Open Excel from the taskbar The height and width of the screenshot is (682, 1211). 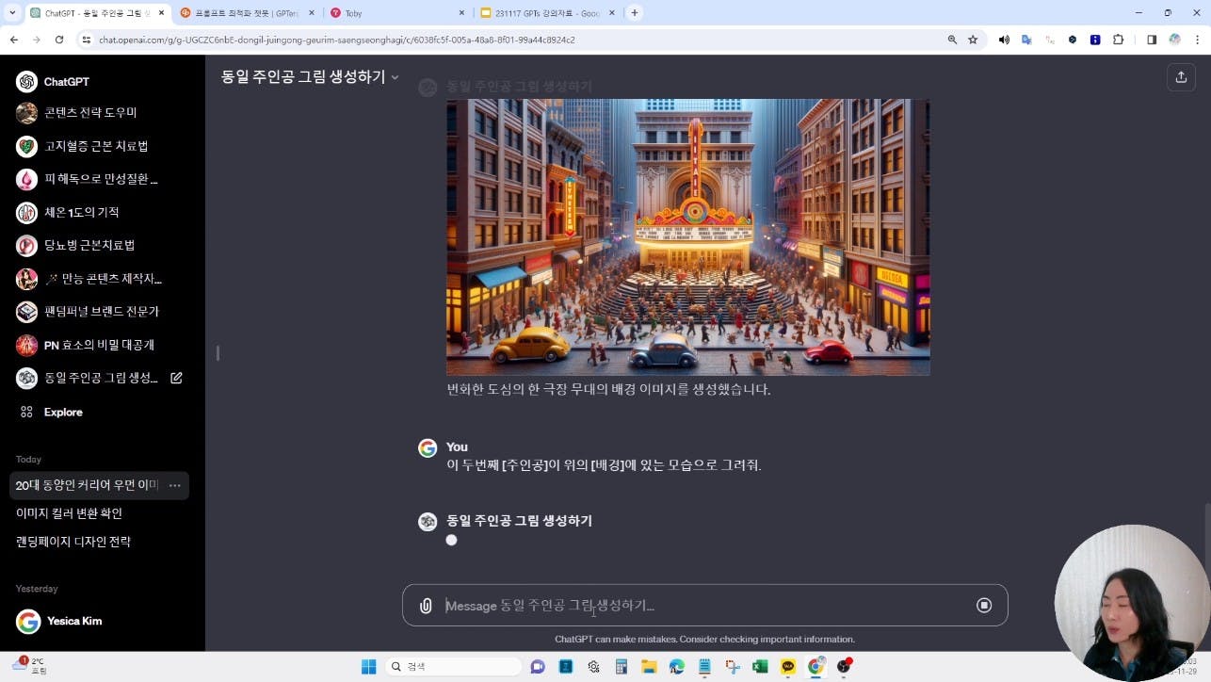tap(760, 667)
